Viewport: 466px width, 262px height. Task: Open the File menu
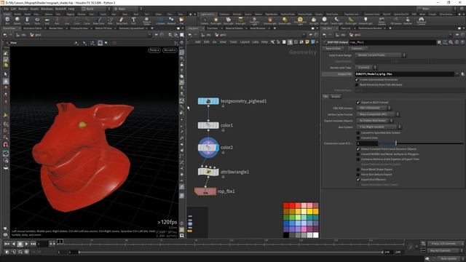pos(6,9)
